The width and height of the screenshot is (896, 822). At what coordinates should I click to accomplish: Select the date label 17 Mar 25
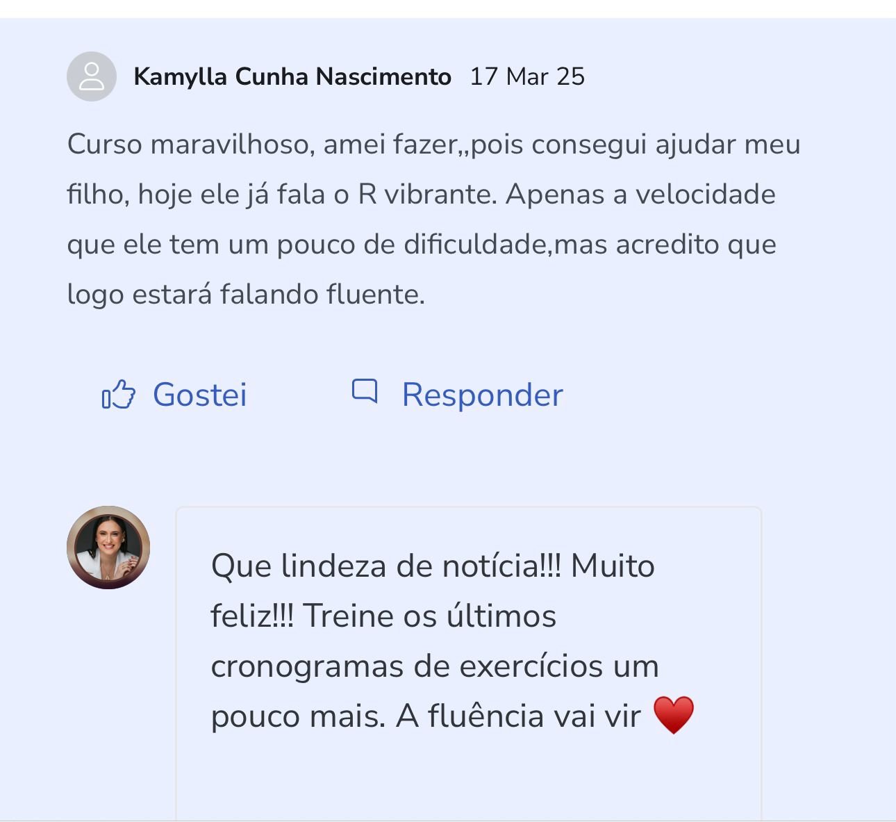527,76
